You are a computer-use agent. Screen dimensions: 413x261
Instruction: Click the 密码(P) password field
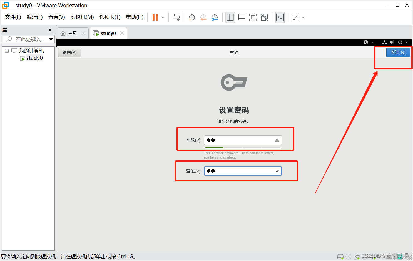pyautogui.click(x=243, y=140)
